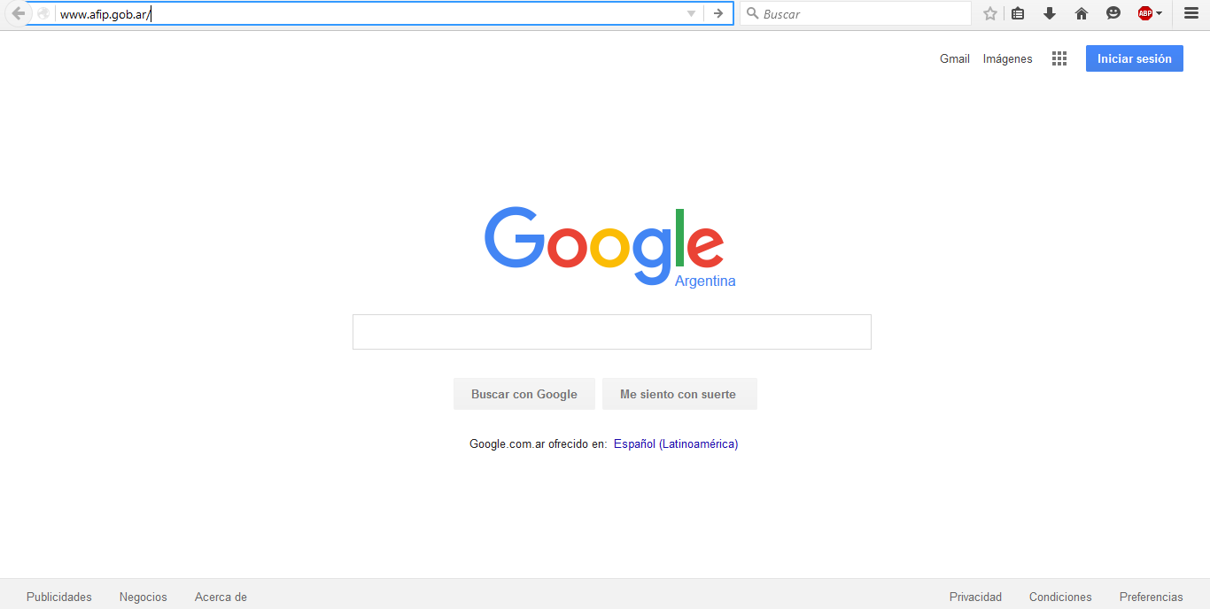Image resolution: width=1210 pixels, height=609 pixels.
Task: Click the Iniciar sesión button
Action: 1135,58
